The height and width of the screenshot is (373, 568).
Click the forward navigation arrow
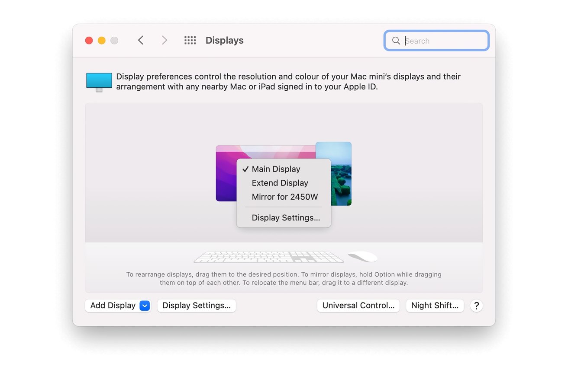pos(165,40)
